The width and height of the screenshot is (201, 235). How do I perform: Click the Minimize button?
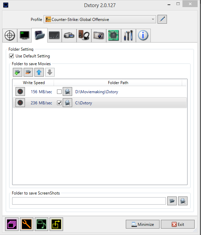pyautogui.click(x=143, y=224)
